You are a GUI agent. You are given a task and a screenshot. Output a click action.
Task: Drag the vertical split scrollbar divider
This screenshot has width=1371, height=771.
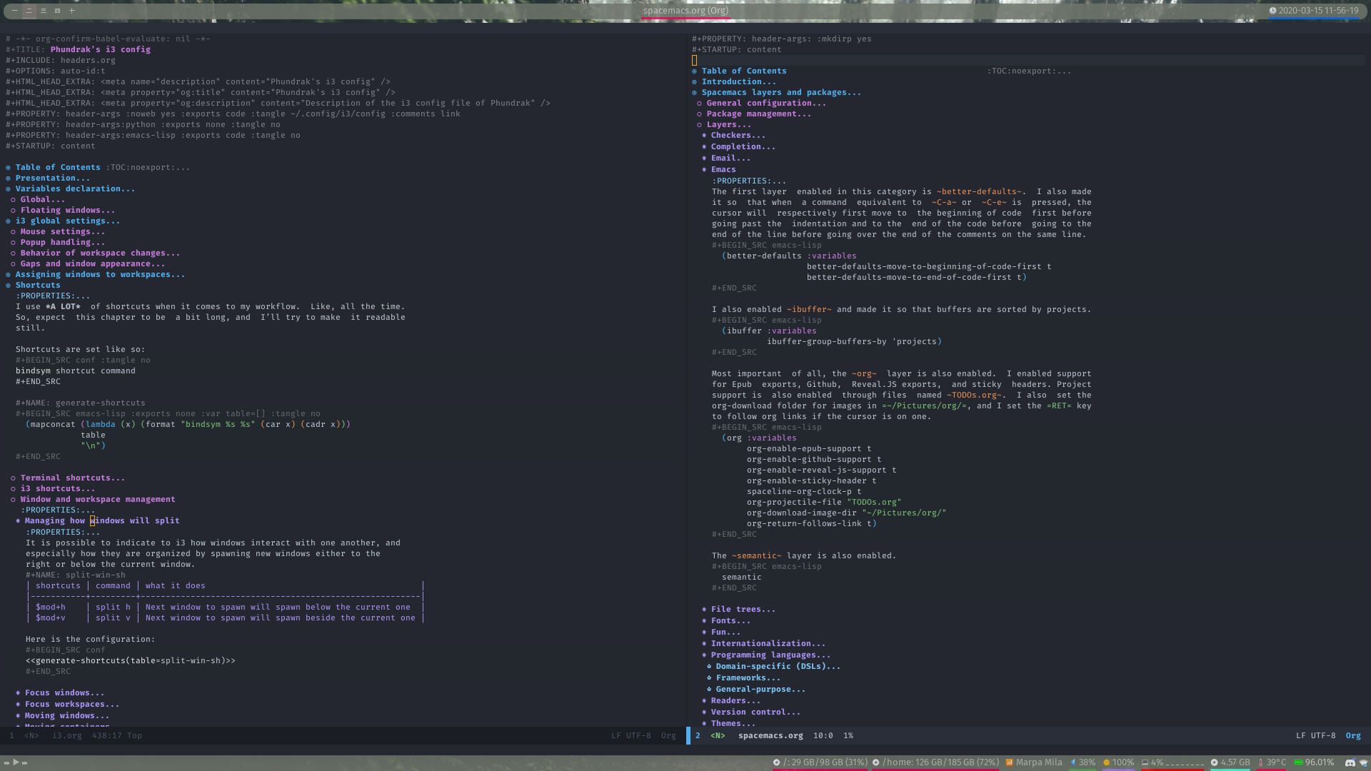pyautogui.click(x=685, y=376)
